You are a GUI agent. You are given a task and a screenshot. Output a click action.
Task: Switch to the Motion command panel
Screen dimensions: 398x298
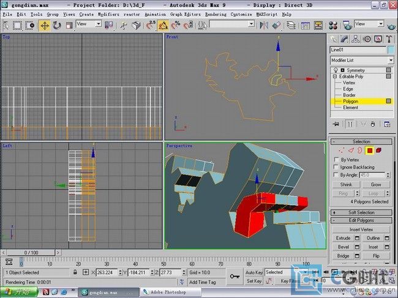367,39
